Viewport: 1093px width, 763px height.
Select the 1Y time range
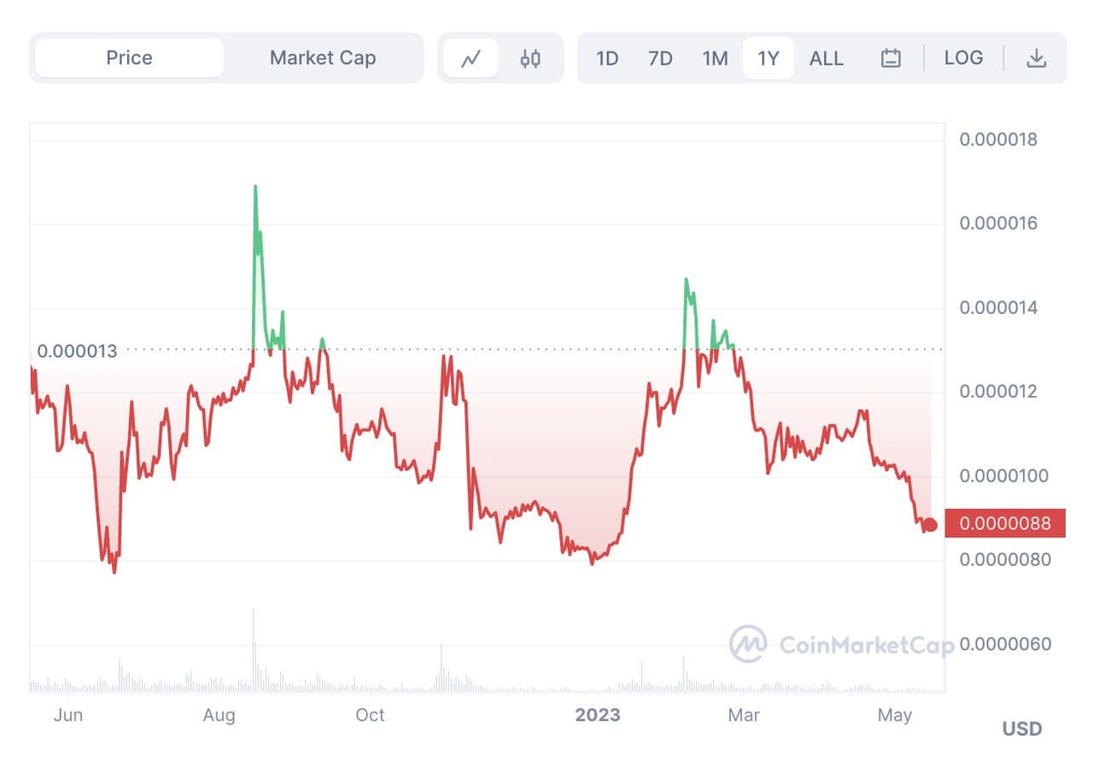point(769,58)
